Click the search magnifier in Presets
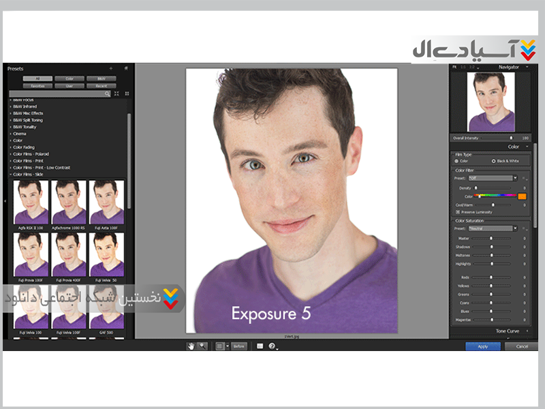Viewport: 545px width, 409px height. click(108, 93)
